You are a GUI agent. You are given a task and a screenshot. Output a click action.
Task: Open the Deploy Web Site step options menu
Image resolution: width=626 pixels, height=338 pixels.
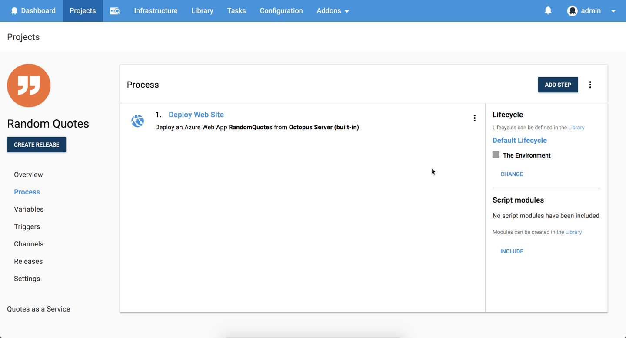pos(474,118)
